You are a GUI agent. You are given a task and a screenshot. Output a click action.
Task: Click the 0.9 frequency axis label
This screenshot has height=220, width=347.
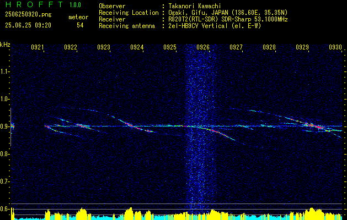[x=4, y=127]
